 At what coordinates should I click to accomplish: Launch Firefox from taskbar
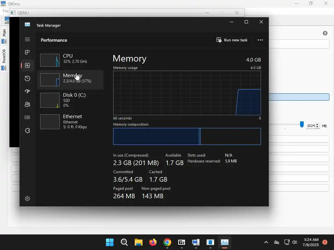[x=153, y=242]
